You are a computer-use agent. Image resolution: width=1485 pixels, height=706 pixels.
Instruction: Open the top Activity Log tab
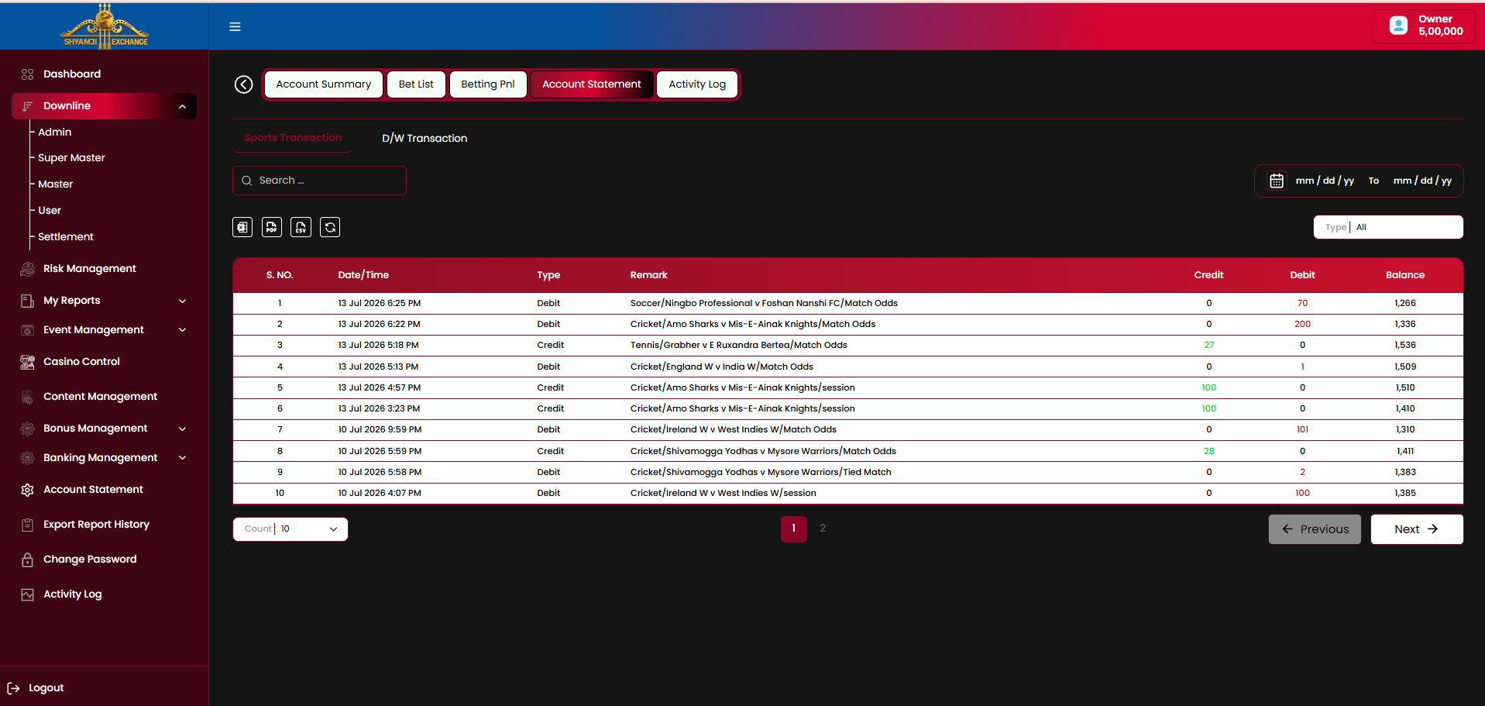(x=697, y=84)
